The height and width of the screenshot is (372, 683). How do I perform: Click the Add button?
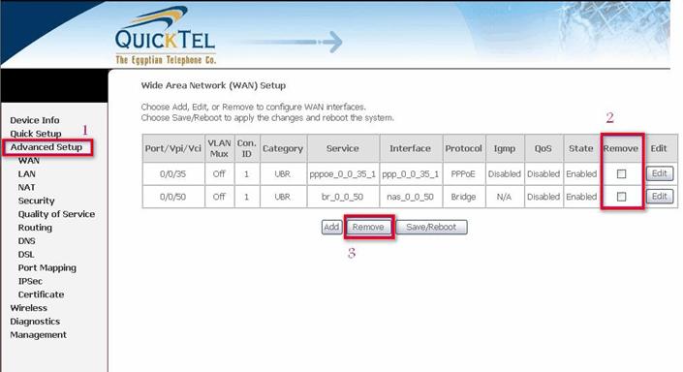(331, 227)
